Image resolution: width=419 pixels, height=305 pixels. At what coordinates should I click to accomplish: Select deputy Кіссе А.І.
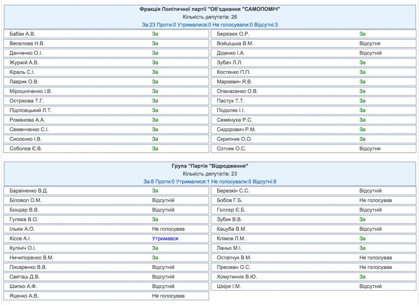point(20,238)
